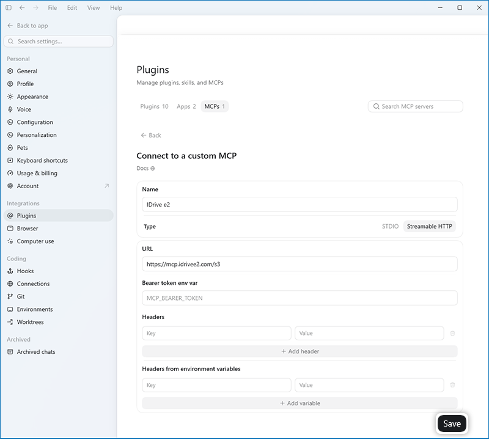The image size is (489, 440).
Task: Switch to the Apps 2 tab
Action: (186, 107)
